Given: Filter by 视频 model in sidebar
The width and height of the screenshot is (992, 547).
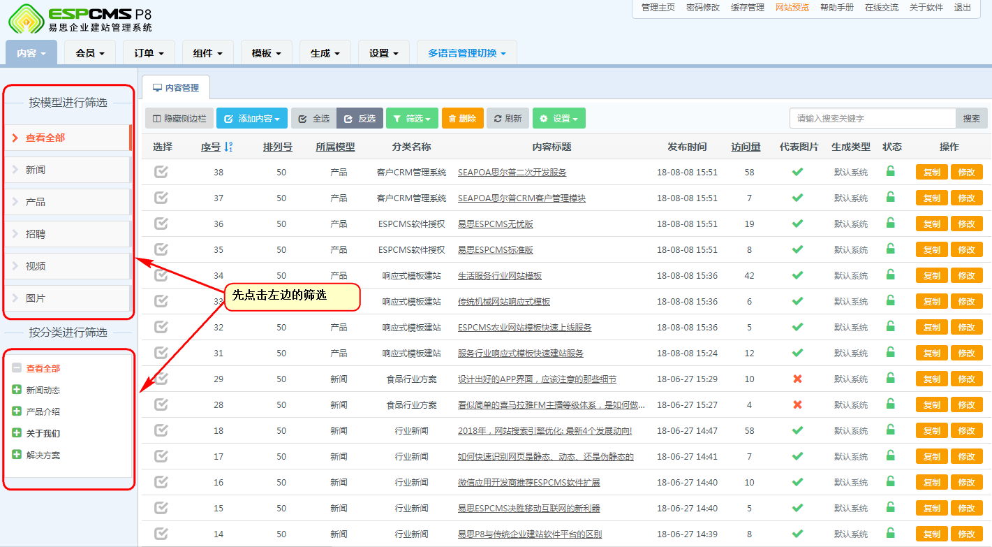Looking at the screenshot, I should [x=68, y=266].
